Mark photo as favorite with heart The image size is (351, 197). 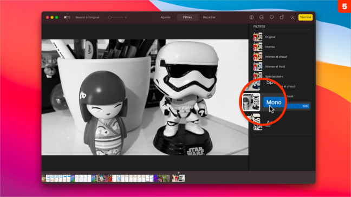(x=271, y=17)
